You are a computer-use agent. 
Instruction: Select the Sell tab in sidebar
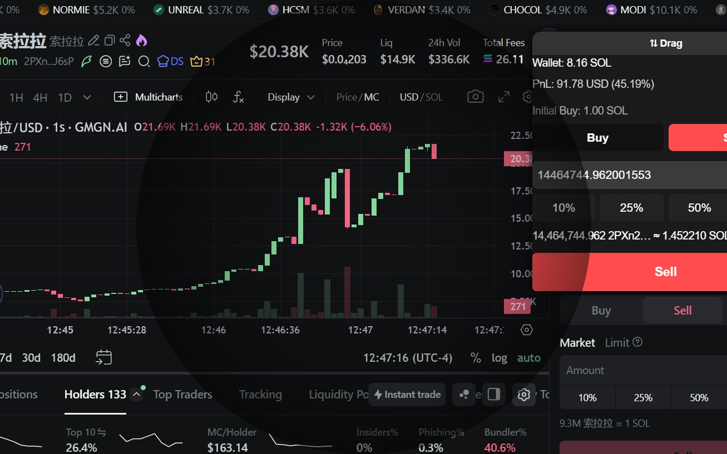click(683, 310)
